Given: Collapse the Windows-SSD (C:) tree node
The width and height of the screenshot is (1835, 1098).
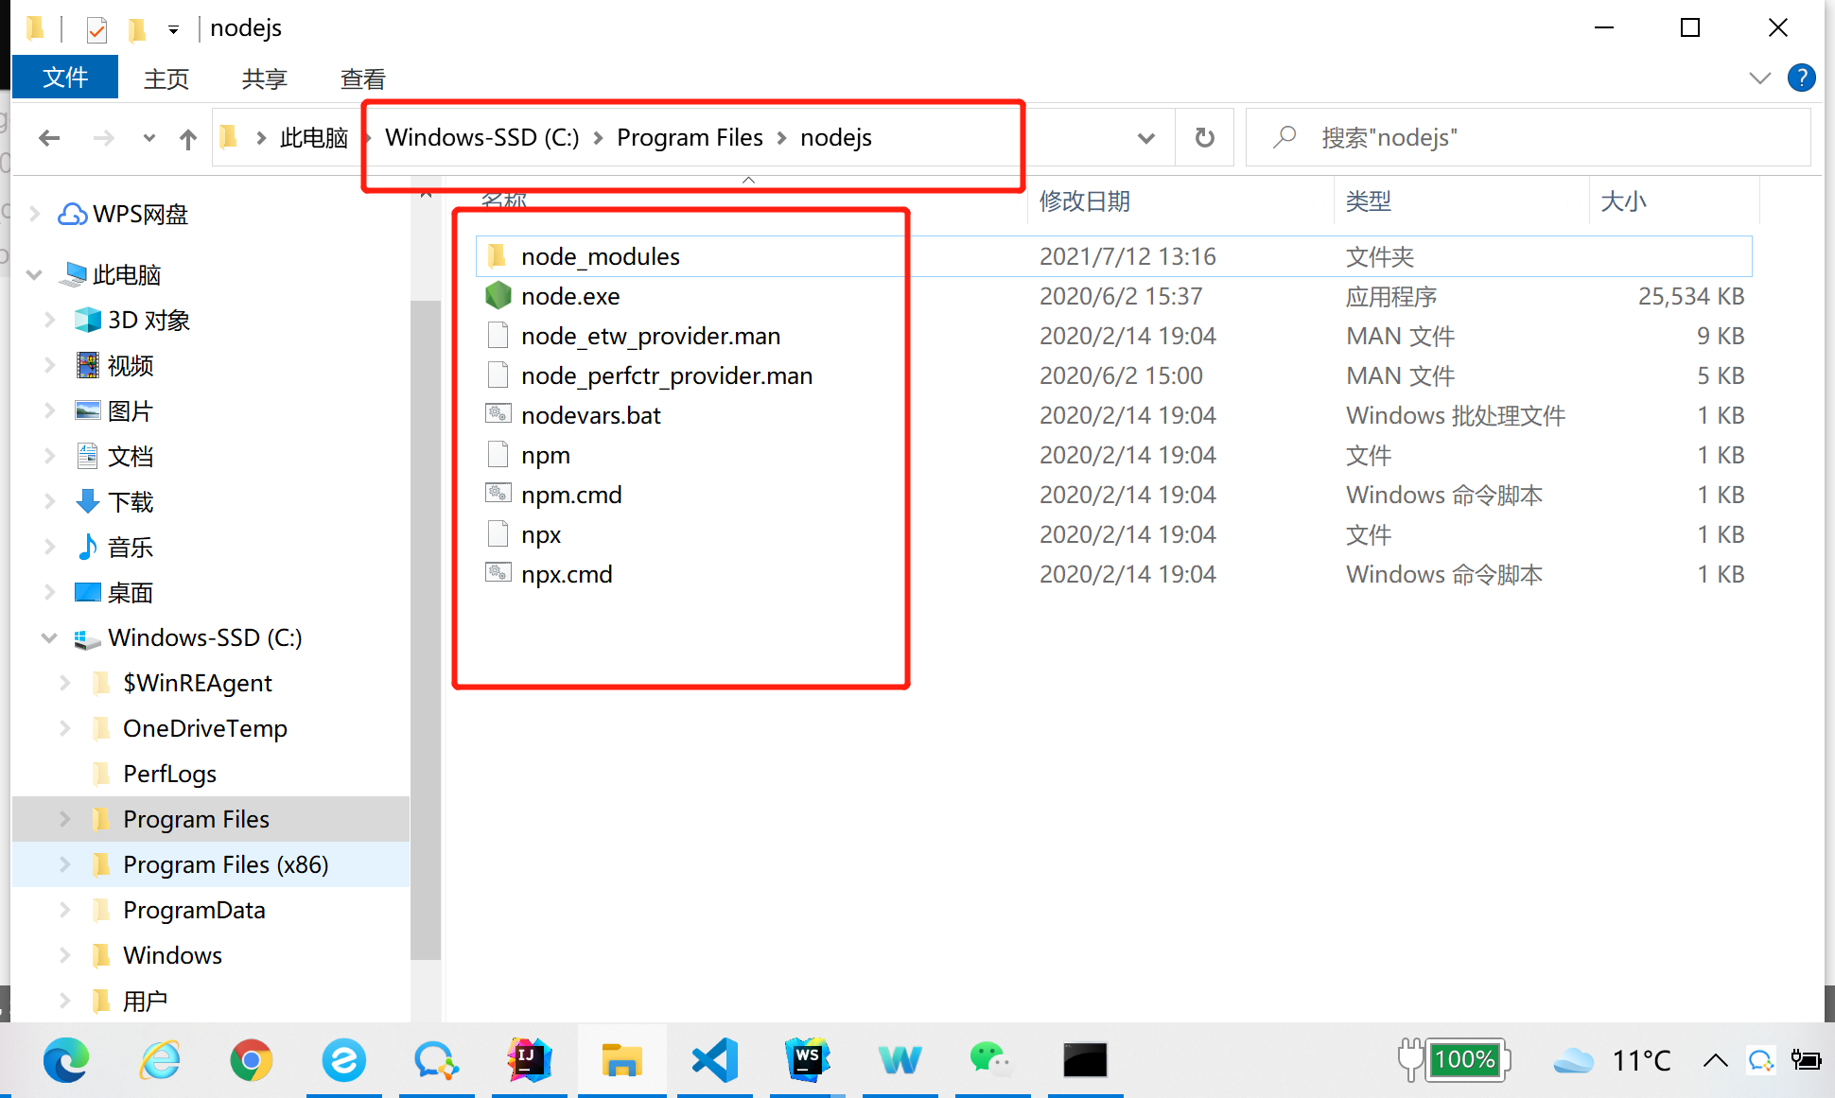Looking at the screenshot, I should 49,638.
